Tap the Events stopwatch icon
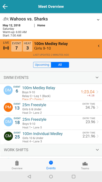The image size is (102, 182). (51, 162)
